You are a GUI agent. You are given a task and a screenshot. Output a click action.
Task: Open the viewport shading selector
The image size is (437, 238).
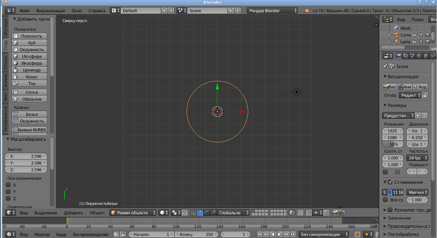pyautogui.click(x=163, y=213)
